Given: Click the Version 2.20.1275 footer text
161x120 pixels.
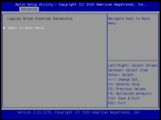Looking at the screenshot, I should (34, 112).
